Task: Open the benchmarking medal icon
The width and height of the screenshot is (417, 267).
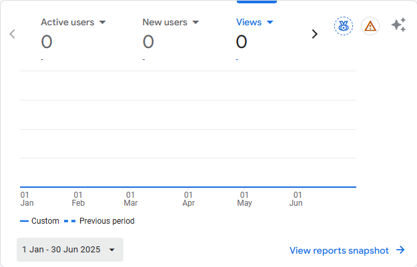Action: 344,26
